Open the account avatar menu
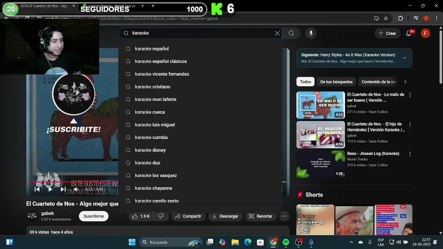The width and height of the screenshot is (443, 249). coord(425,33)
